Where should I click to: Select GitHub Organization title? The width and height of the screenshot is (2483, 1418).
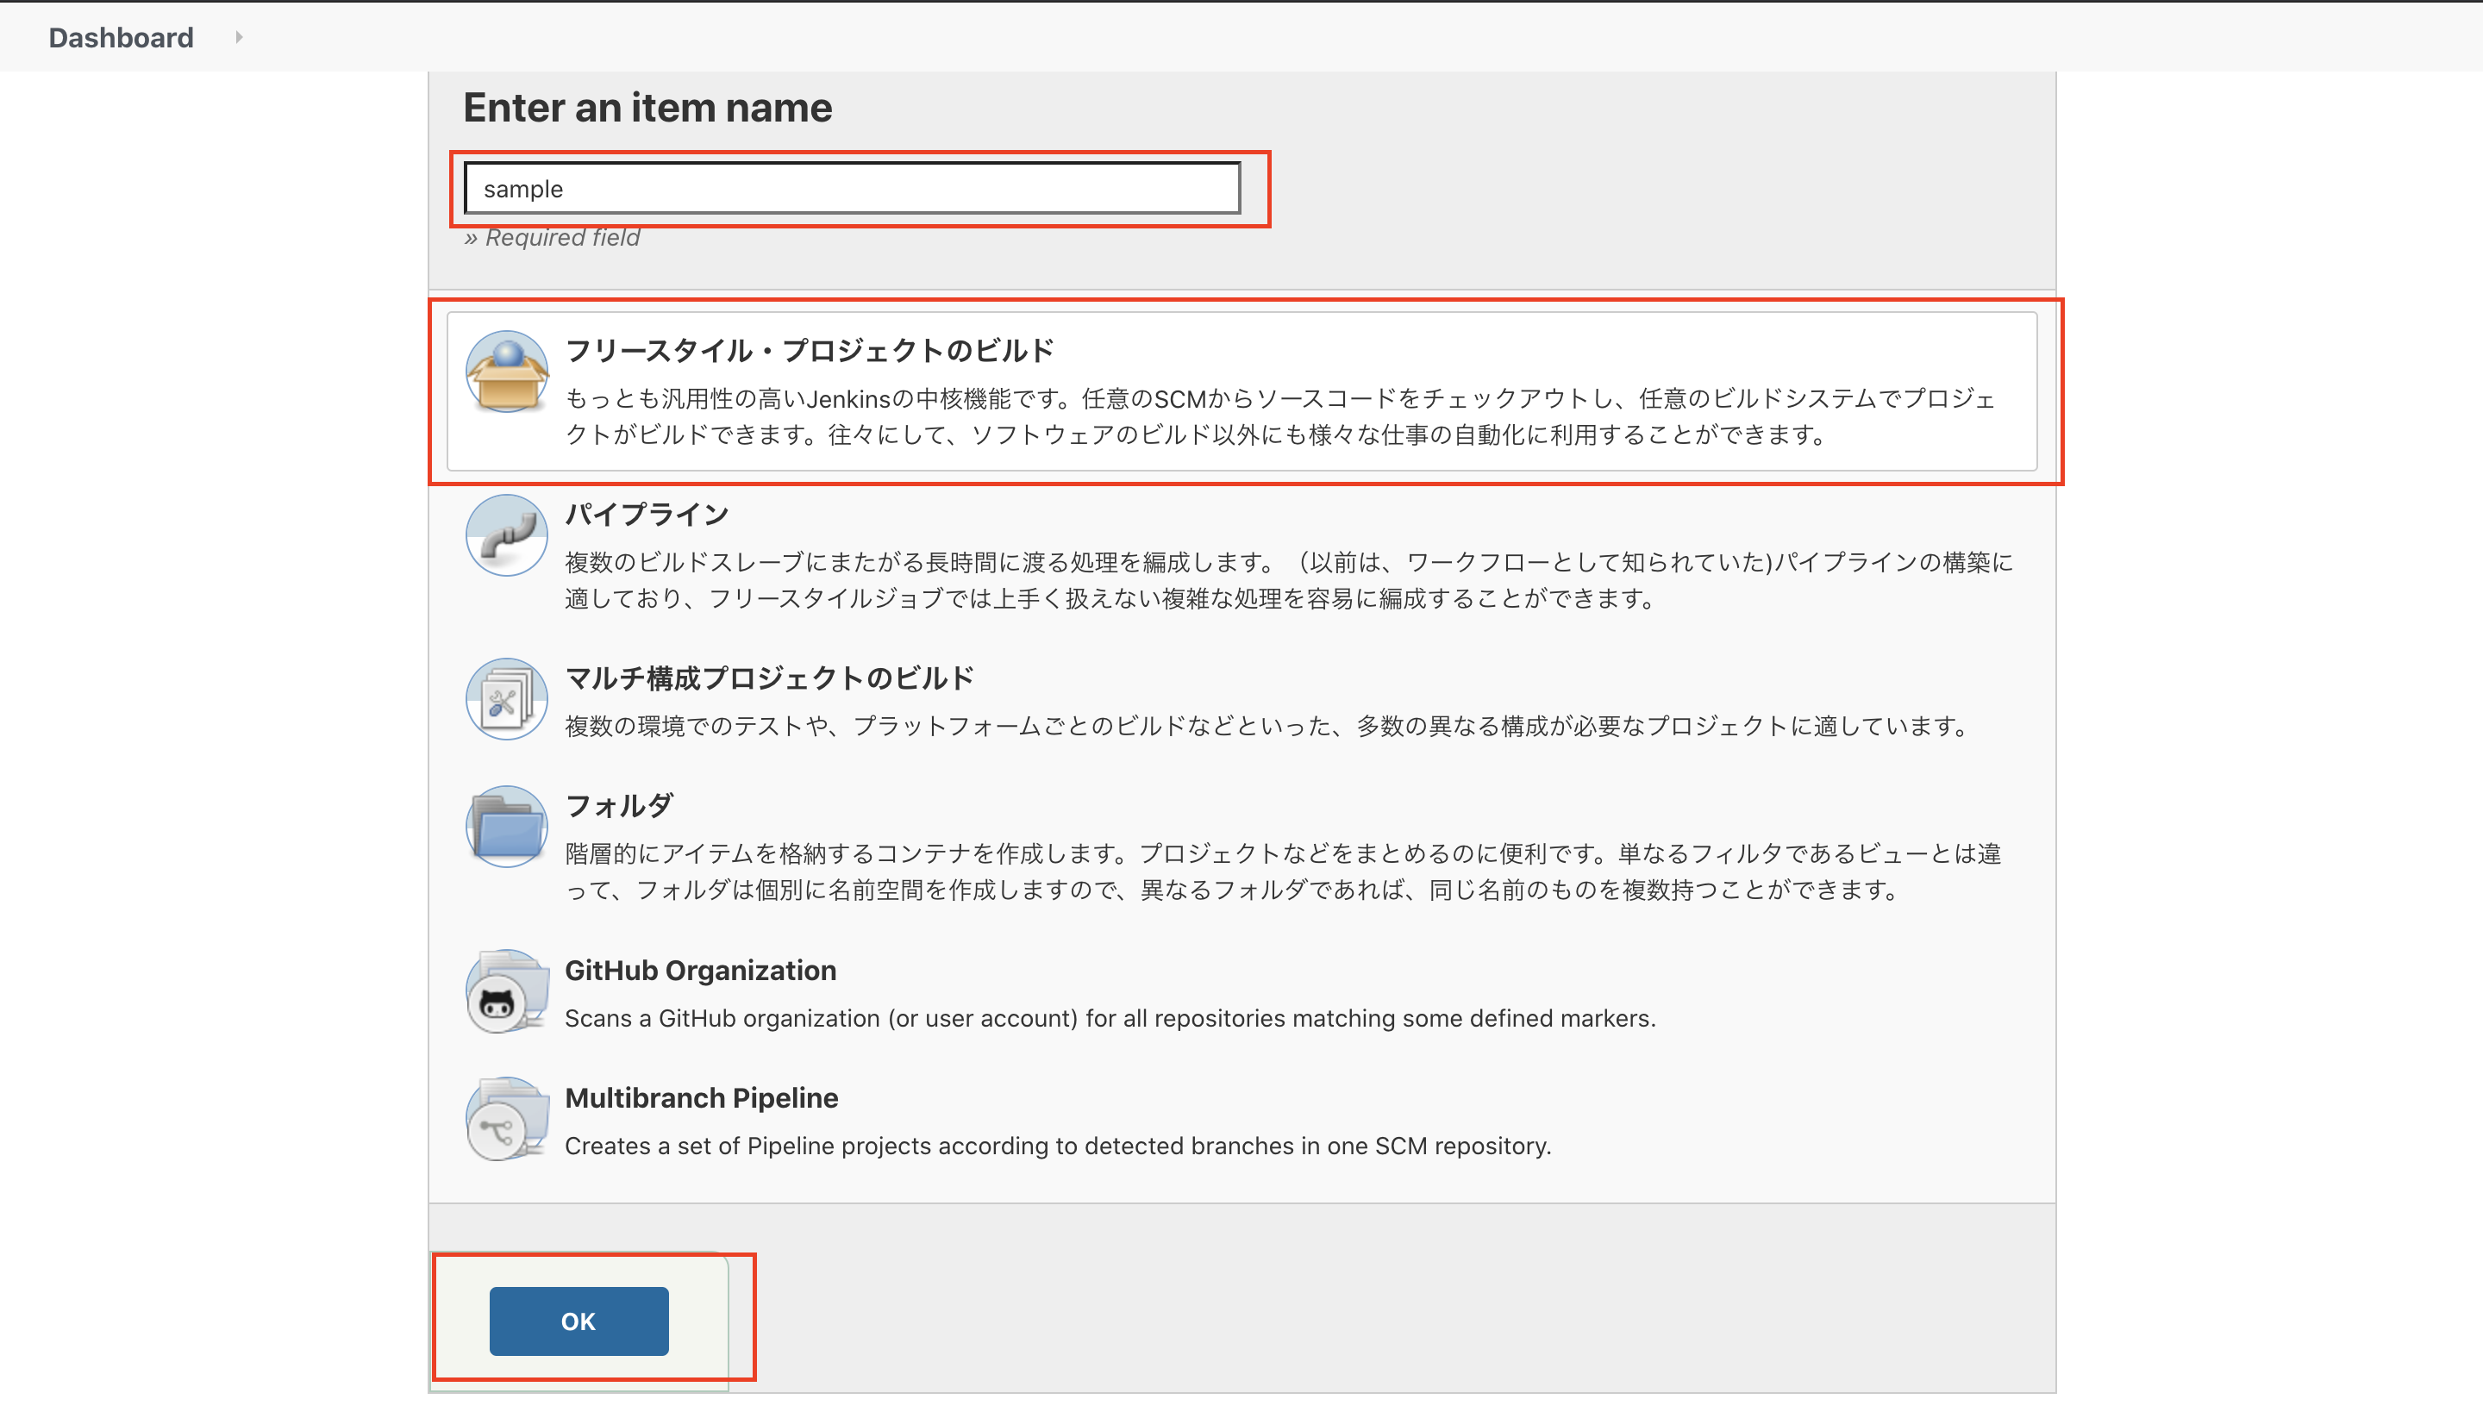[x=700, y=970]
